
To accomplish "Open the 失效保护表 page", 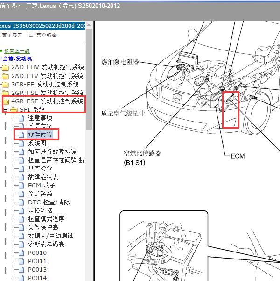I will click(43, 227).
